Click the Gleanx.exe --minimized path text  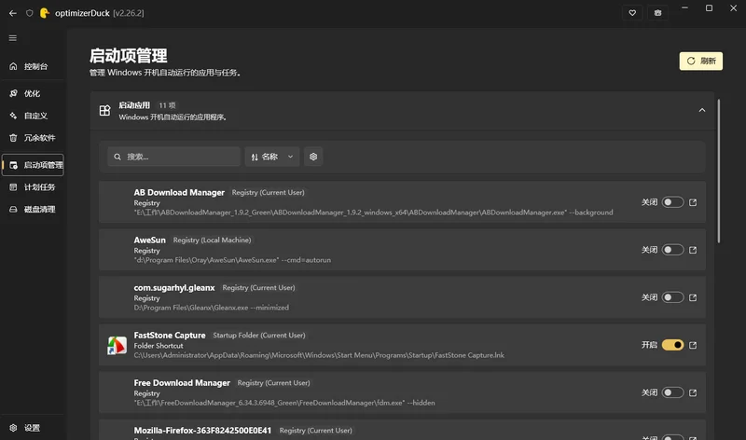(212, 308)
